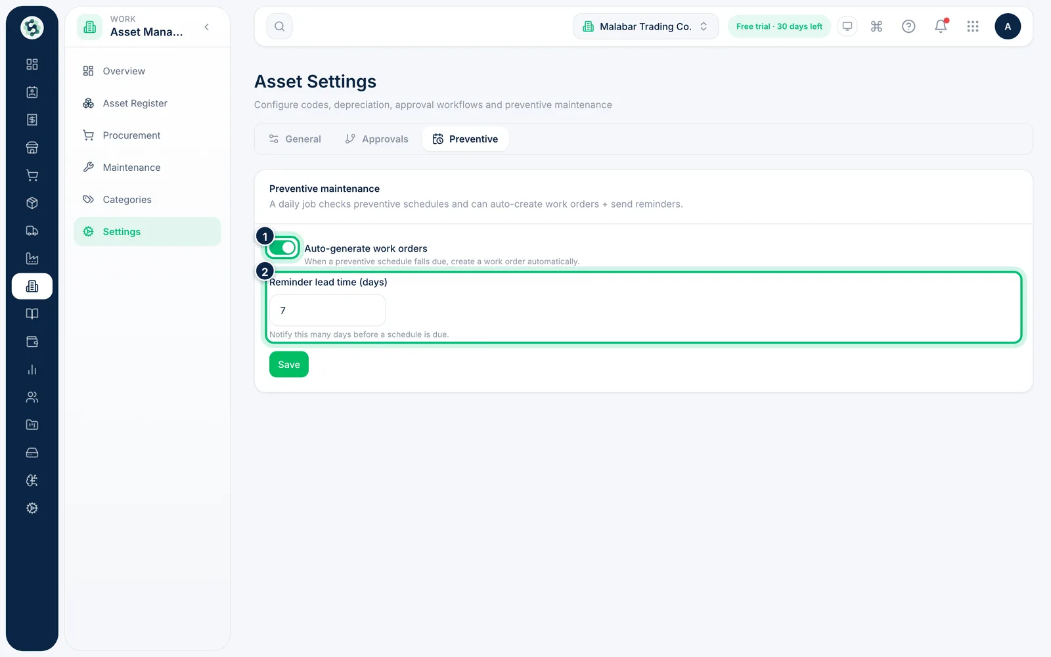
Task: Focus the Reminder lead time input
Action: pyautogui.click(x=327, y=310)
